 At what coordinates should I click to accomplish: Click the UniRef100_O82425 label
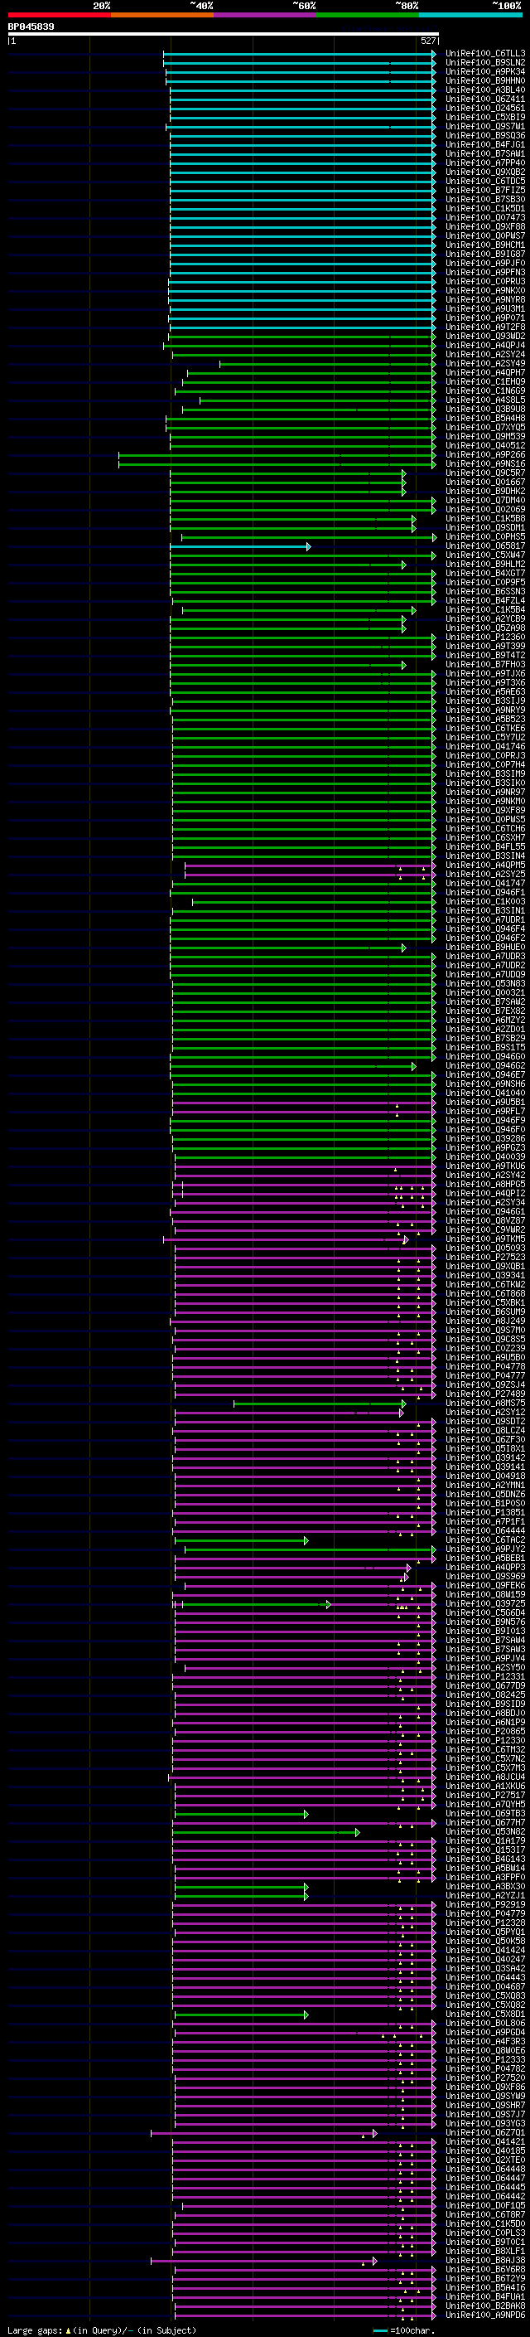click(x=485, y=1695)
